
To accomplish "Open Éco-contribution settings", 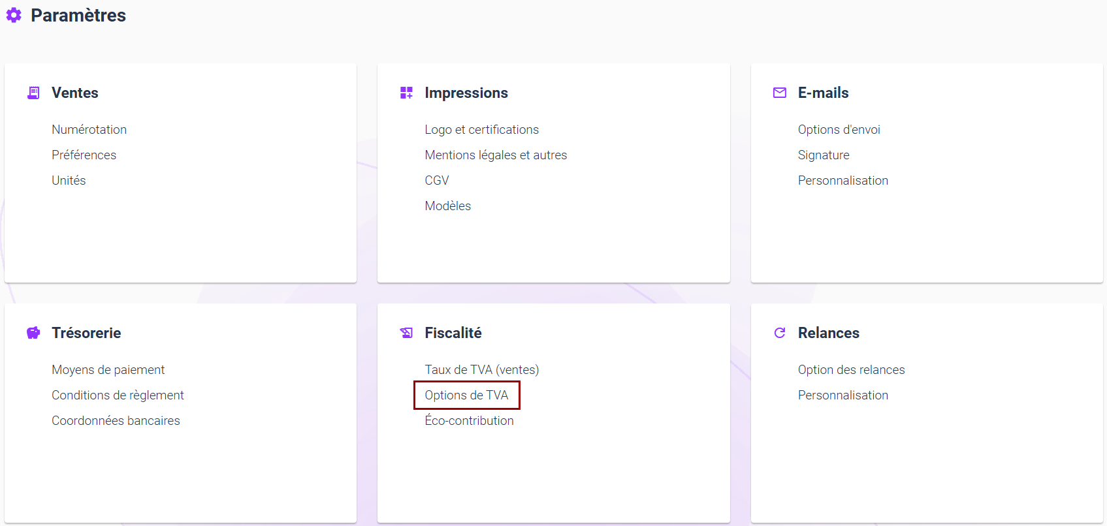I will [469, 420].
